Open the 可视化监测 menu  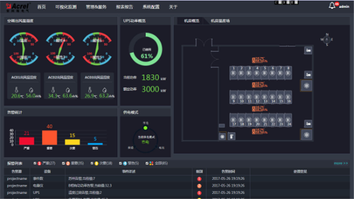pos(65,7)
